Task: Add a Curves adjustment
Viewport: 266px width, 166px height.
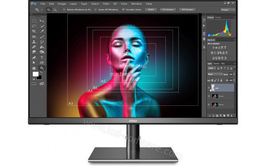Action: pyautogui.click(x=219, y=48)
